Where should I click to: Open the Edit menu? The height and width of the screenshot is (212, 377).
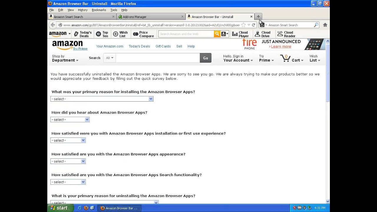point(61,10)
